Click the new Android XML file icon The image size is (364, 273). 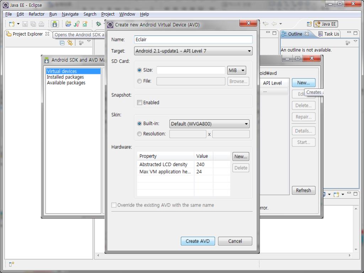(85, 24)
